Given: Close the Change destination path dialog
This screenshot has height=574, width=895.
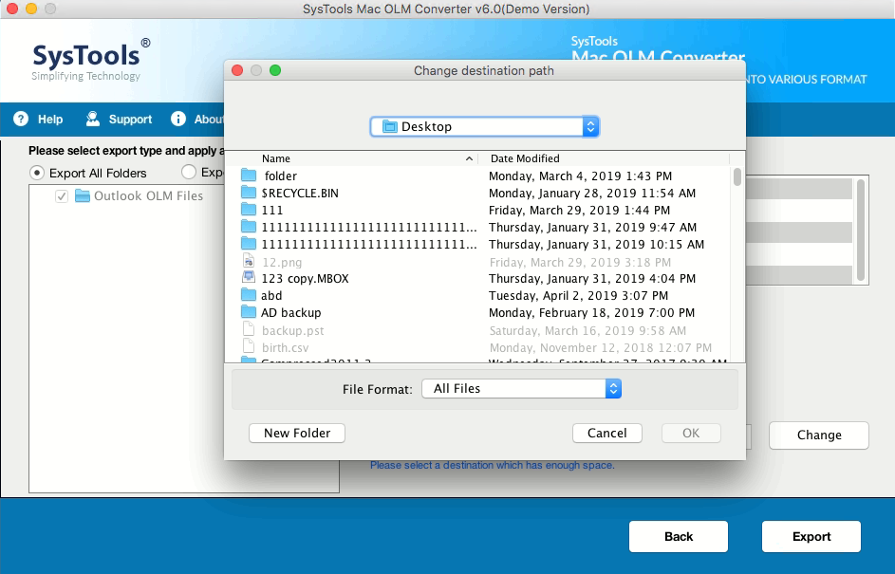Looking at the screenshot, I should tap(237, 70).
